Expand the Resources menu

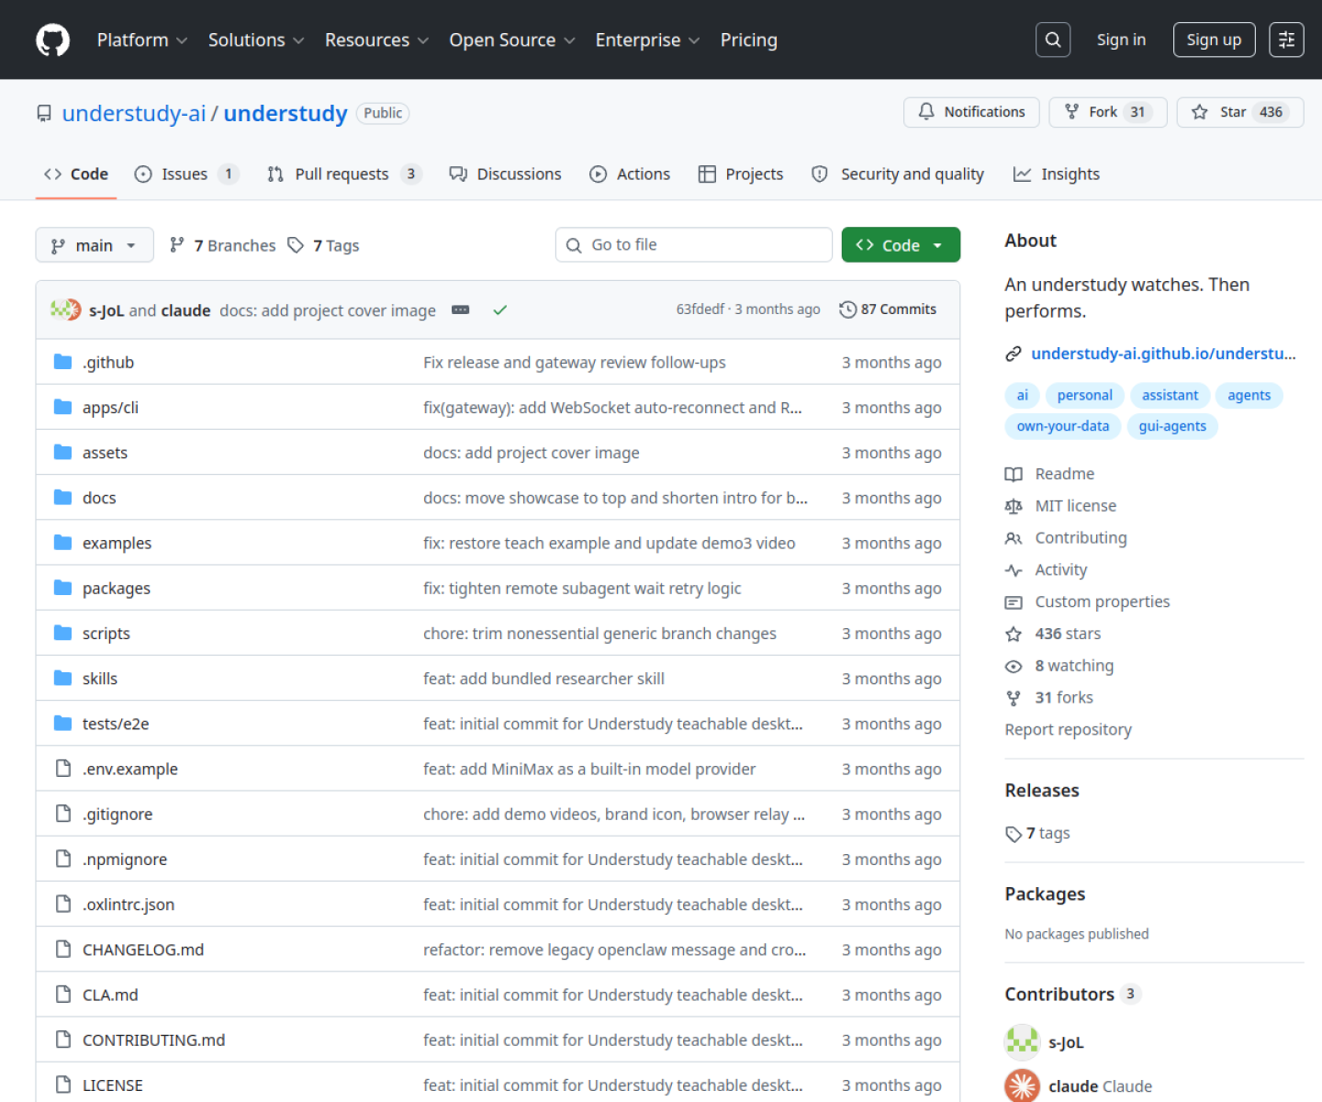click(x=376, y=40)
